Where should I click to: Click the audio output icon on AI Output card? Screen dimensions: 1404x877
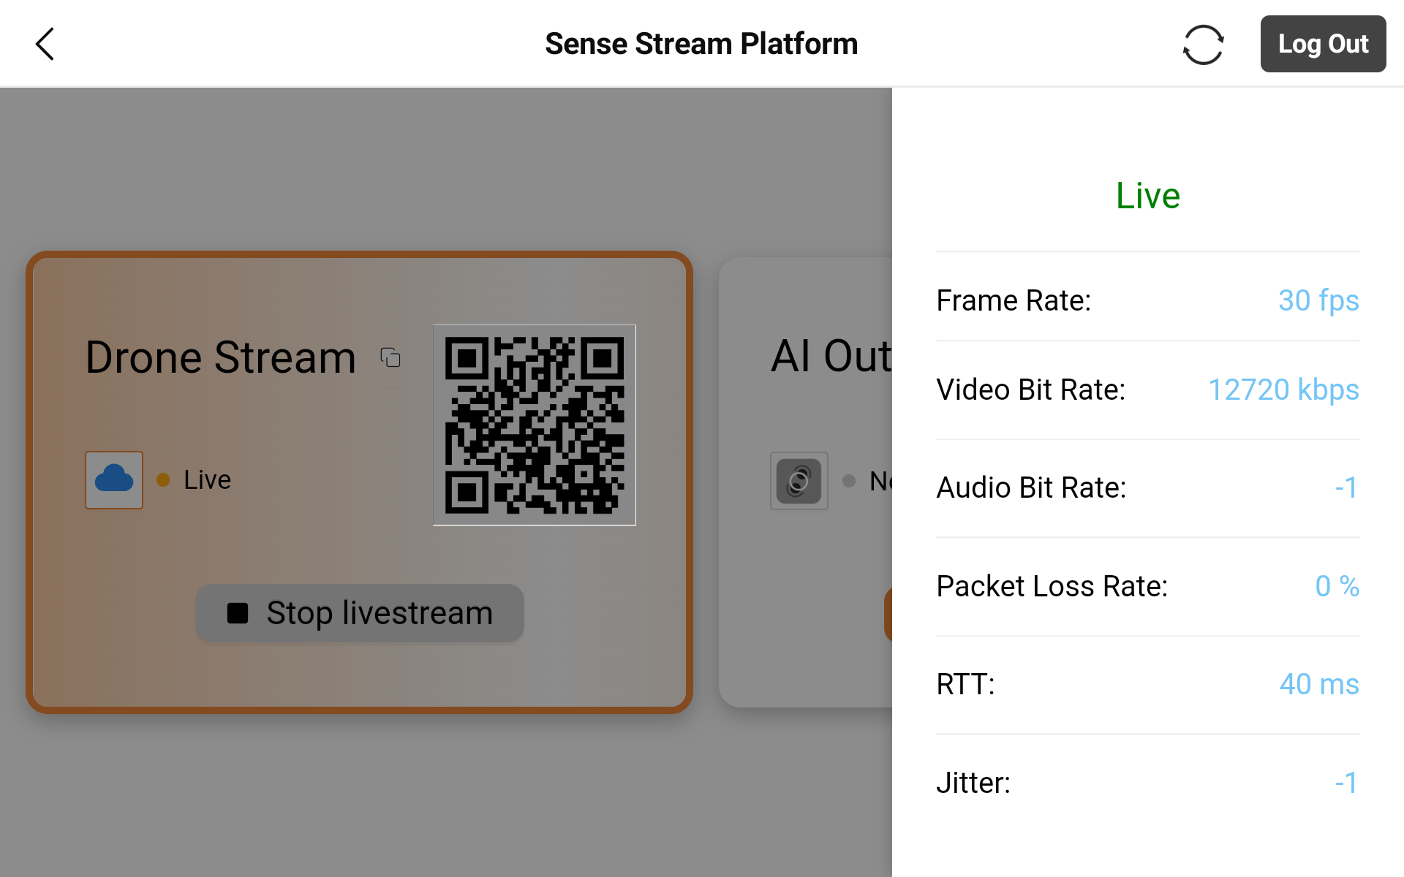(798, 481)
